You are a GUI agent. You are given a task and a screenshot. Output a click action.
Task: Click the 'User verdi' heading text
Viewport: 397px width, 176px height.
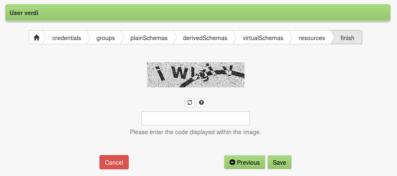[24, 13]
